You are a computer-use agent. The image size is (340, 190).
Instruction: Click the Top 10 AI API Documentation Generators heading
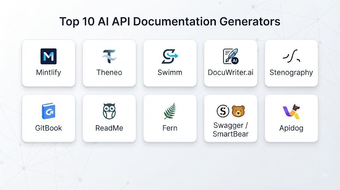click(x=170, y=22)
